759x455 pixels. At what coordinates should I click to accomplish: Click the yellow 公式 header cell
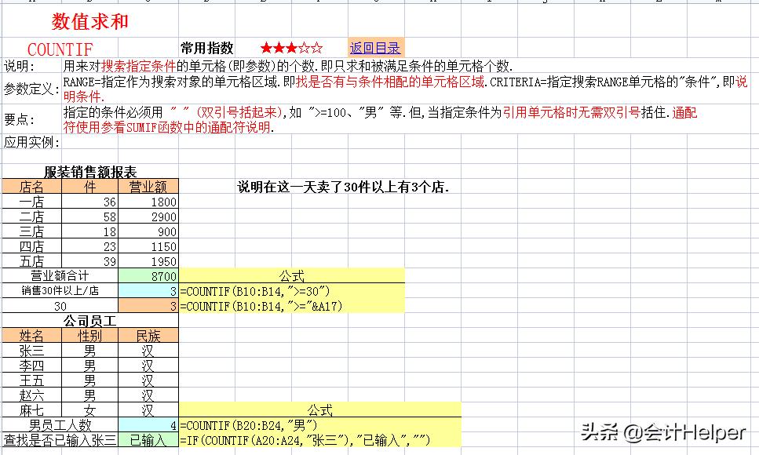coord(290,276)
